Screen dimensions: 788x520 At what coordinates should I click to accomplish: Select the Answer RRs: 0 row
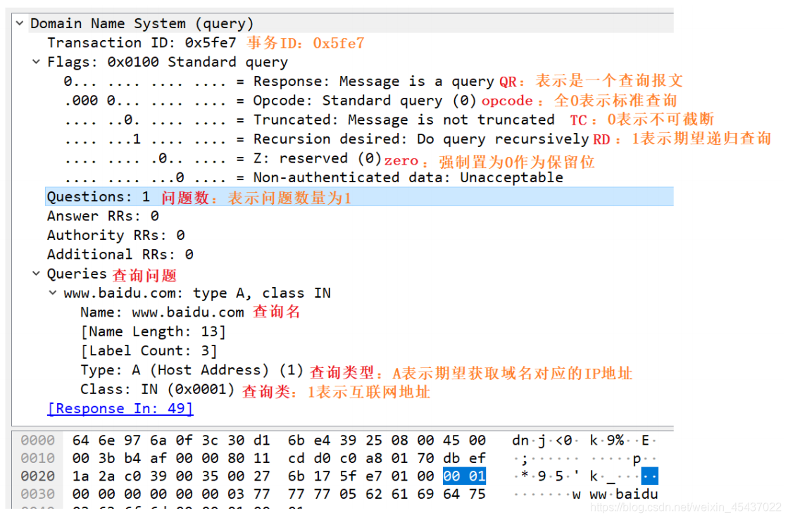click(103, 216)
